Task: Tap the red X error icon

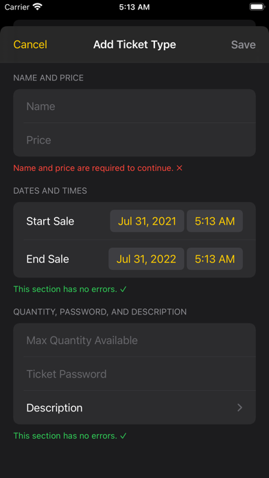Action: point(179,168)
